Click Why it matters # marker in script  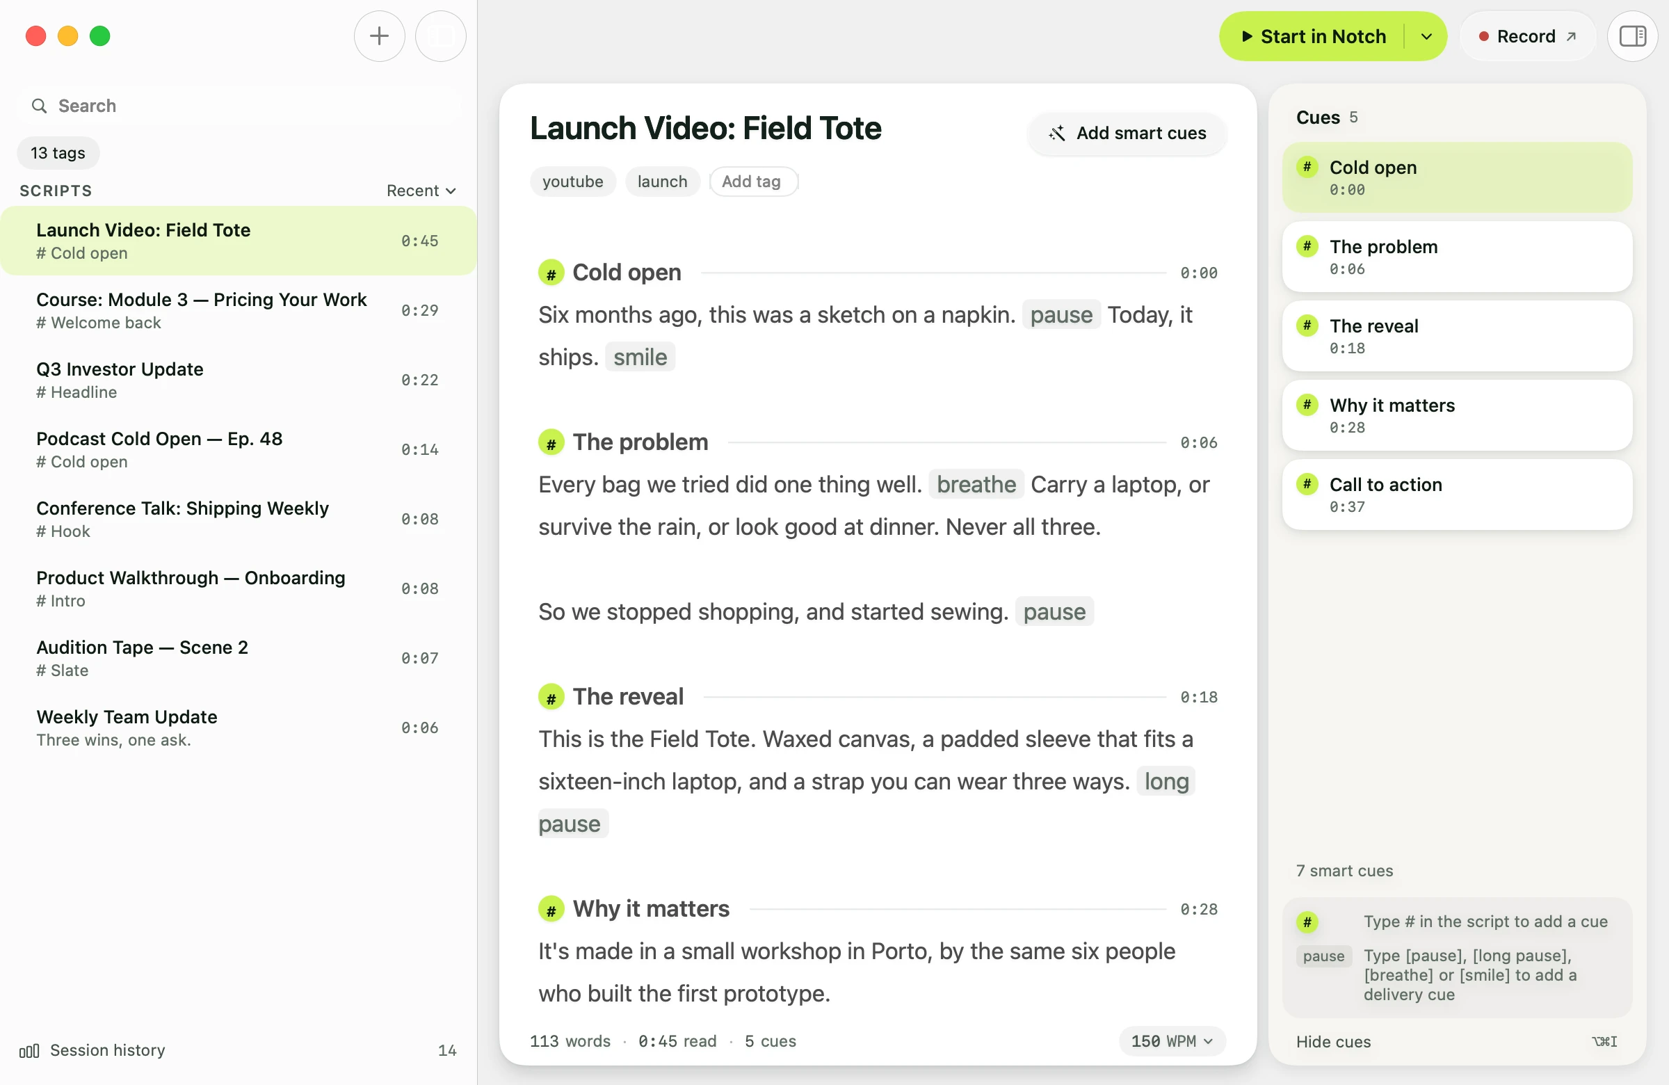click(x=551, y=909)
